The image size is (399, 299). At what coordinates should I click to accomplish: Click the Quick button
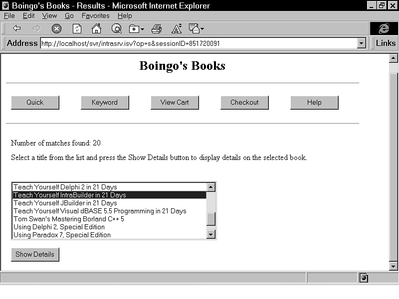pyautogui.click(x=35, y=103)
